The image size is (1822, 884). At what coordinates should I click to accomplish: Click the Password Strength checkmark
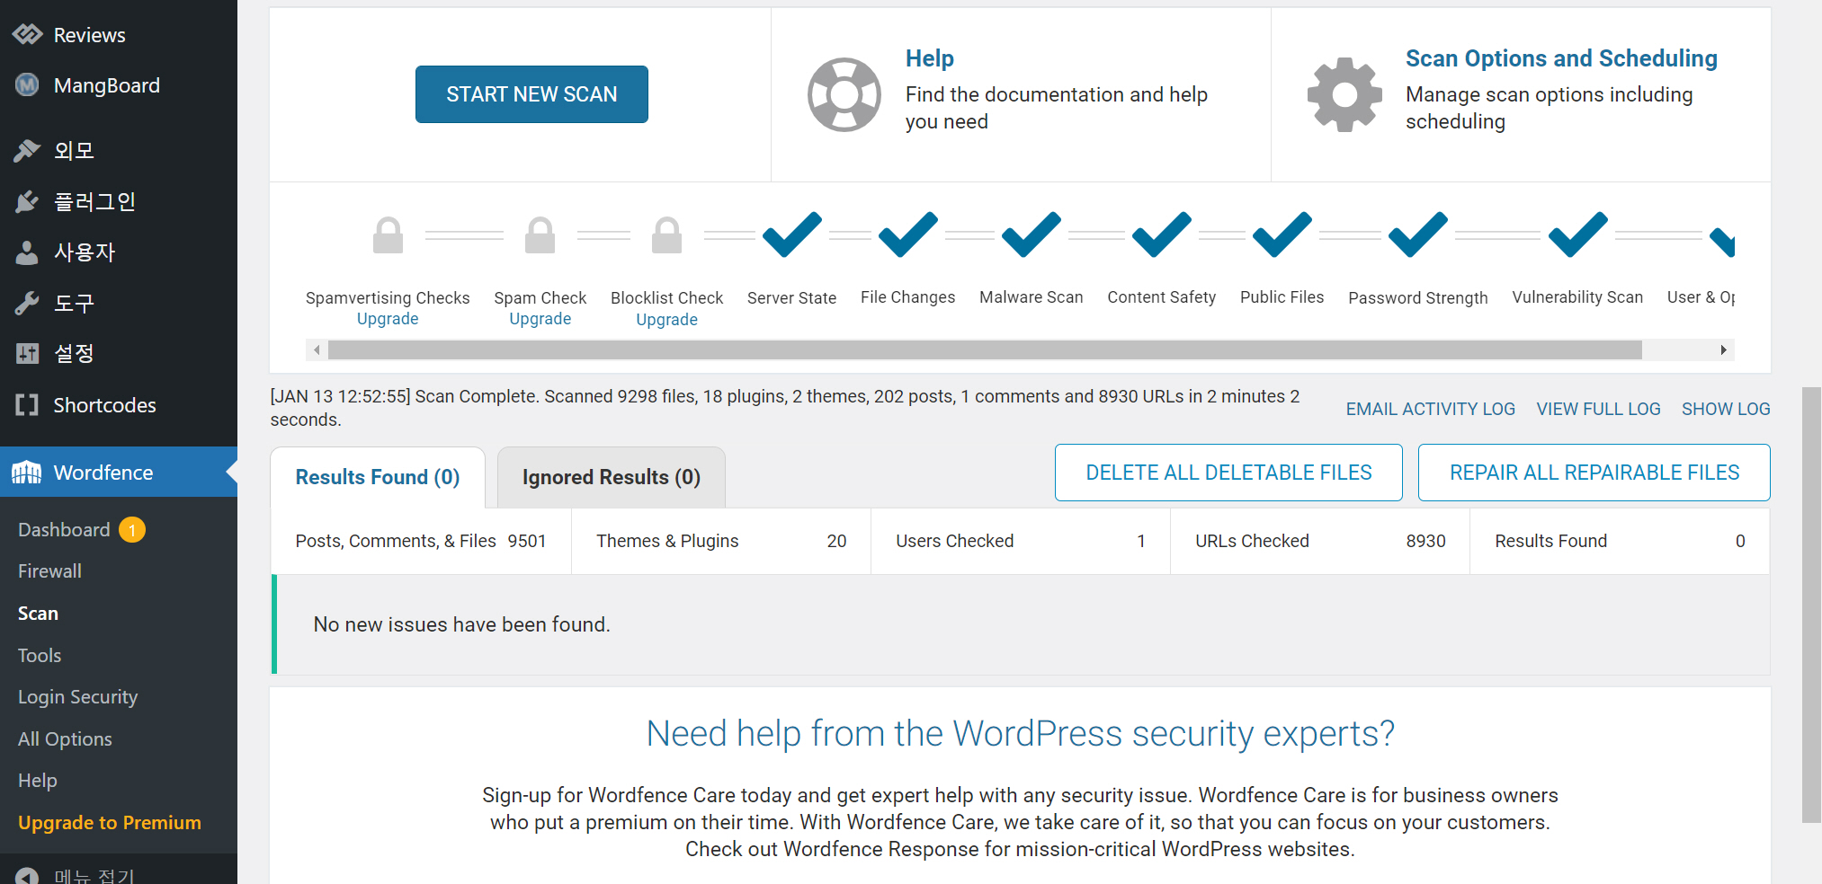1417,234
